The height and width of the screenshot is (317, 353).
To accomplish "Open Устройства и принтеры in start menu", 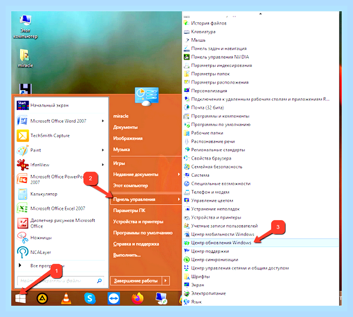I will 138,222.
